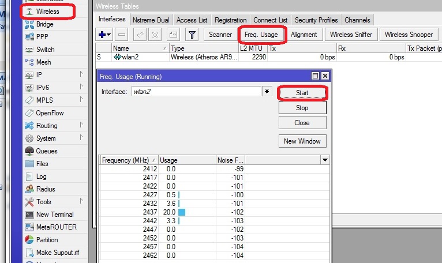Open the Interface dropdown for wlan2
Image resolution: width=442 pixels, height=263 pixels.
pos(267,91)
